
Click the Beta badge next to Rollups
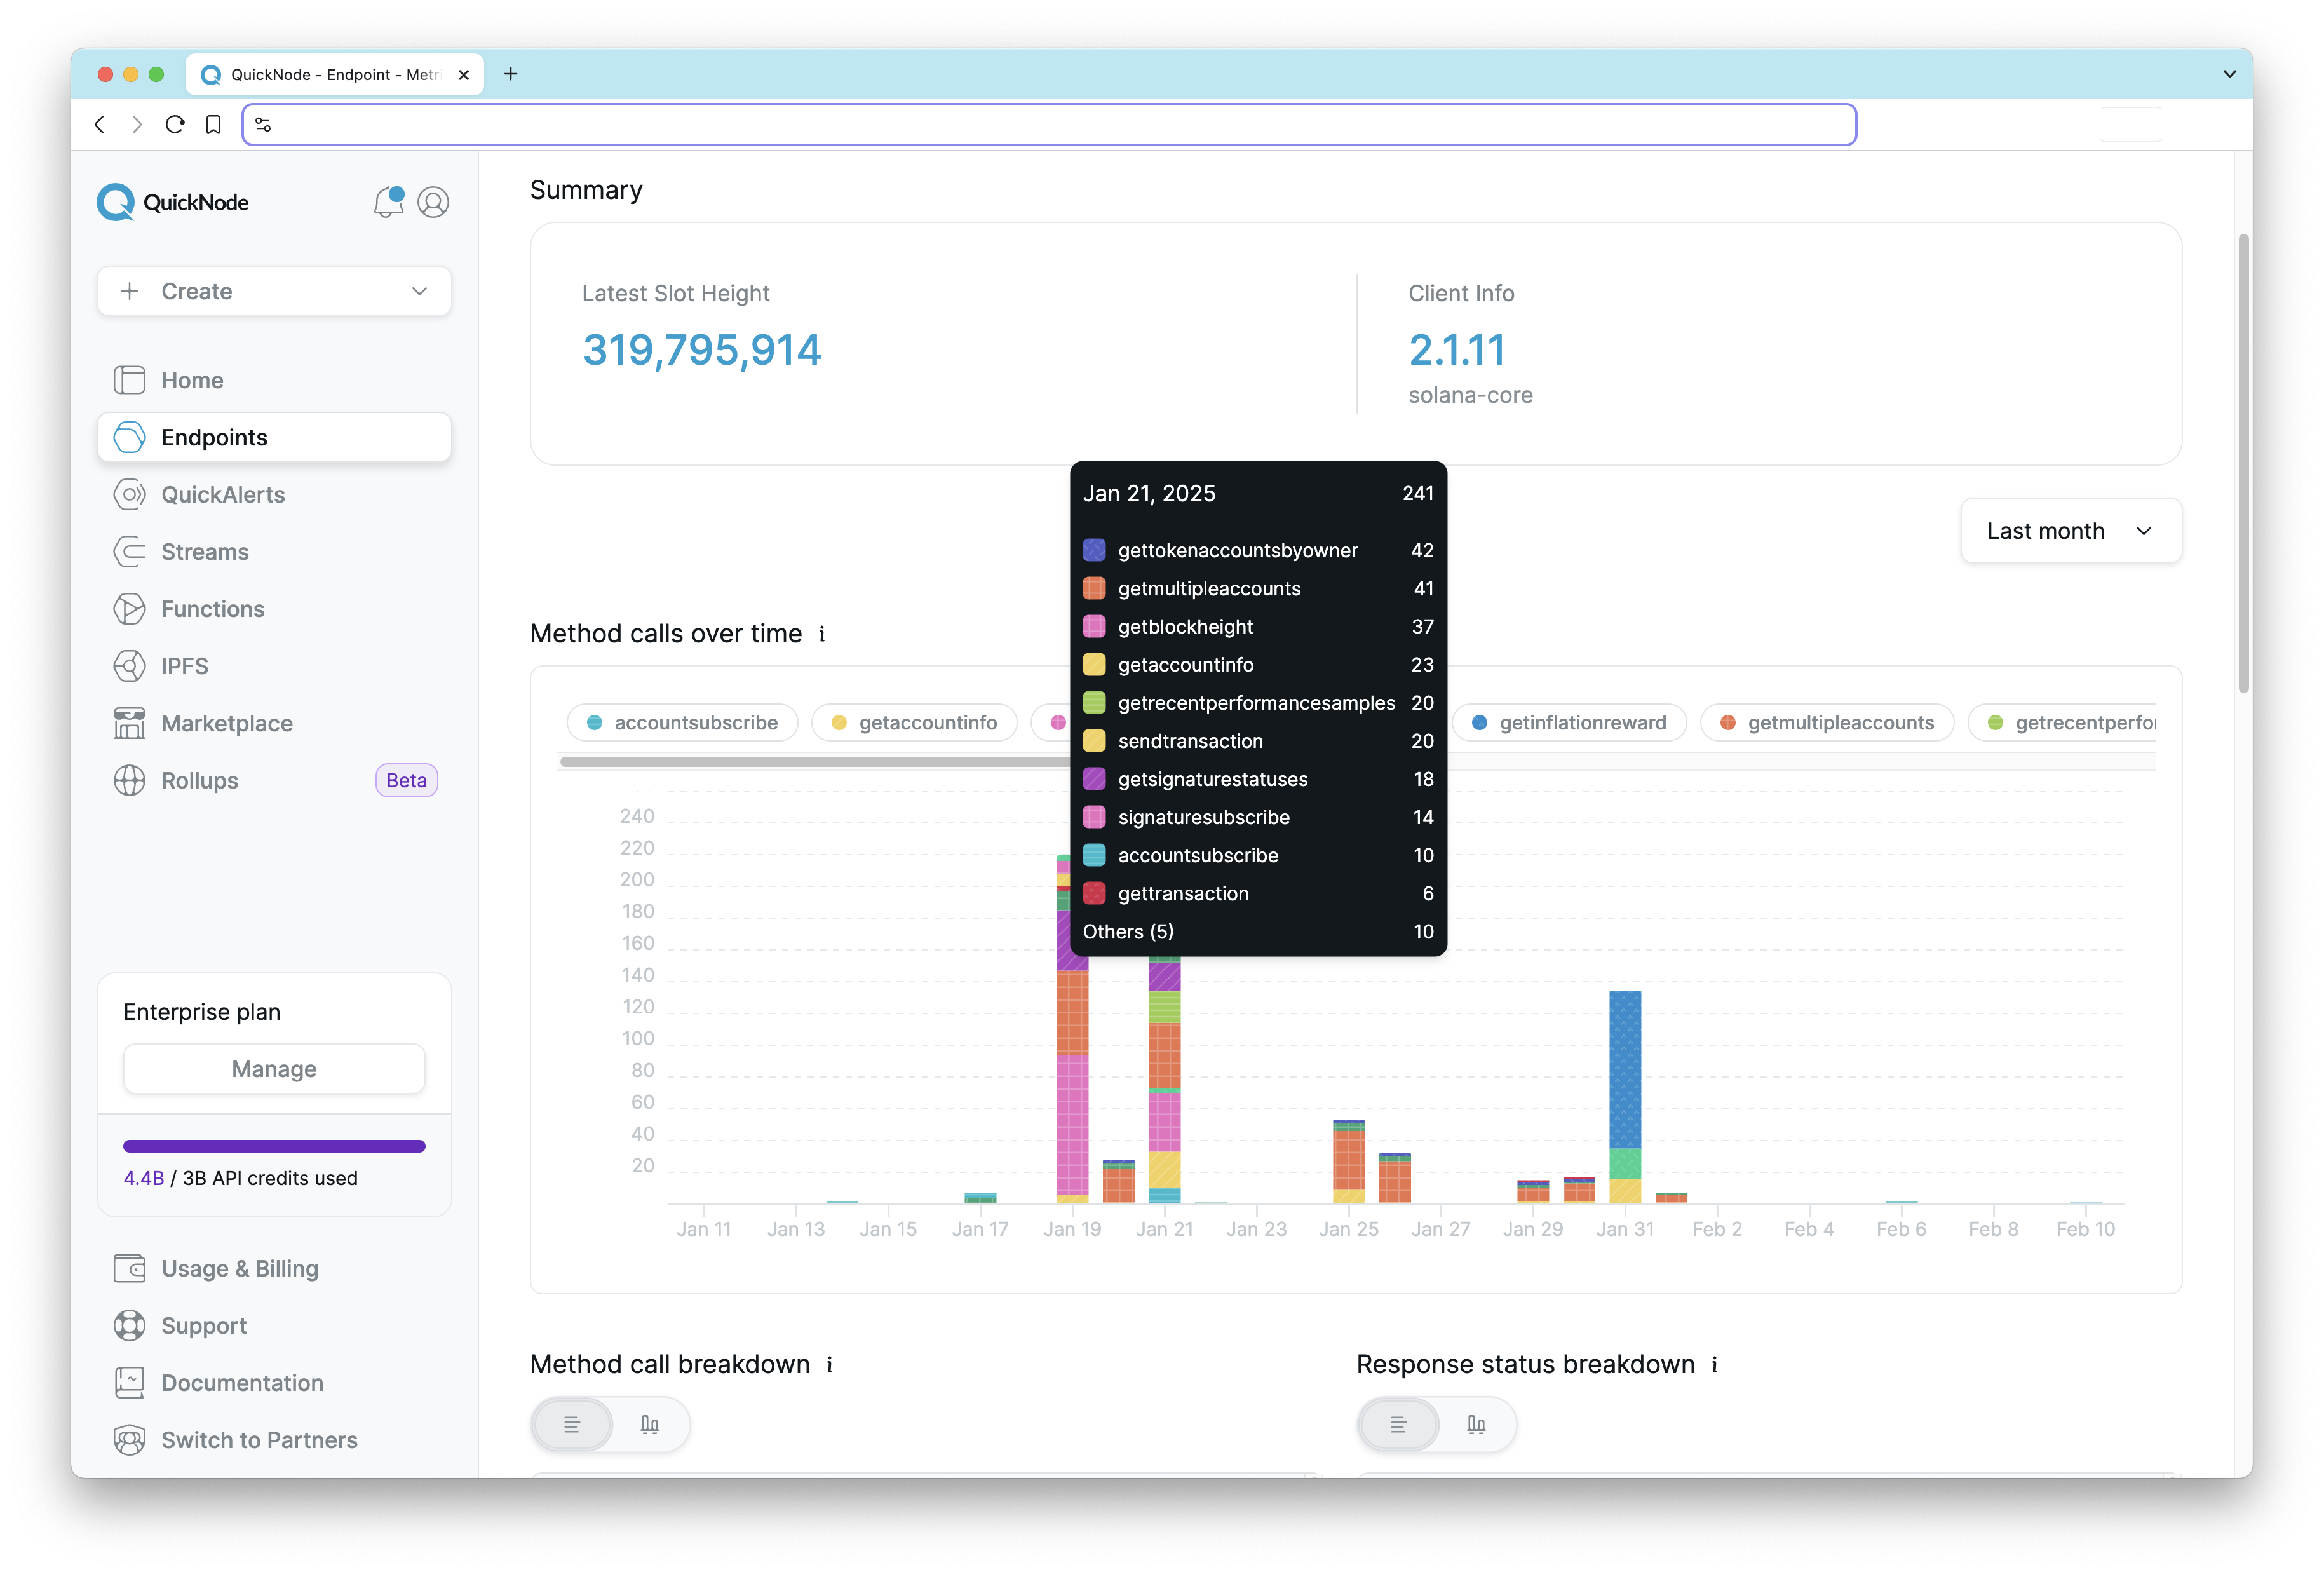(406, 780)
